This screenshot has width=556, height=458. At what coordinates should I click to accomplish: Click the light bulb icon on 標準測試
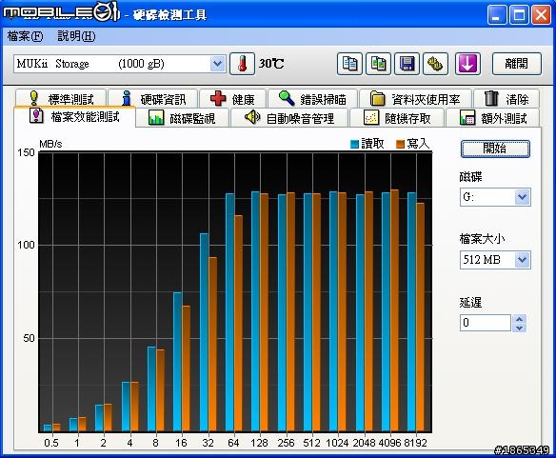[x=33, y=98]
